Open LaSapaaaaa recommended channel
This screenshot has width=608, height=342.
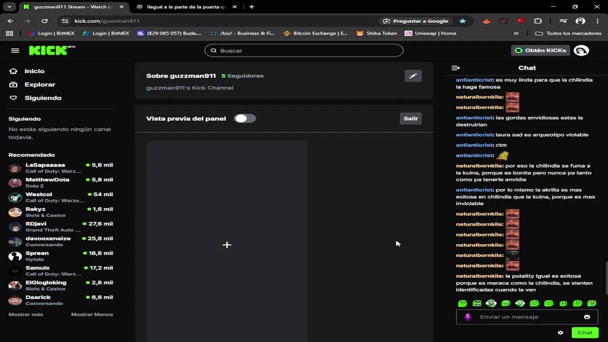[61, 168]
